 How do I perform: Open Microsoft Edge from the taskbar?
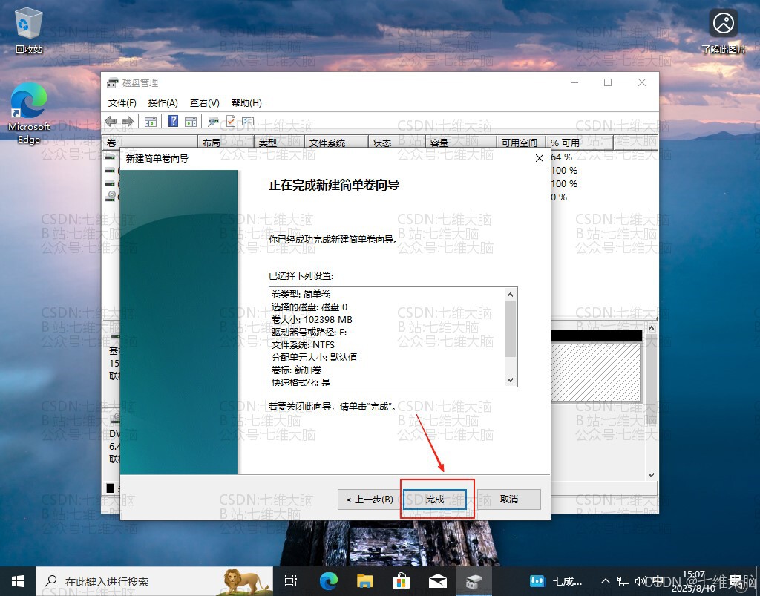pos(328,581)
